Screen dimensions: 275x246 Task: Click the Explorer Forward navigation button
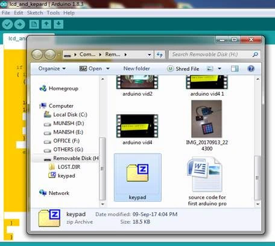point(49,54)
